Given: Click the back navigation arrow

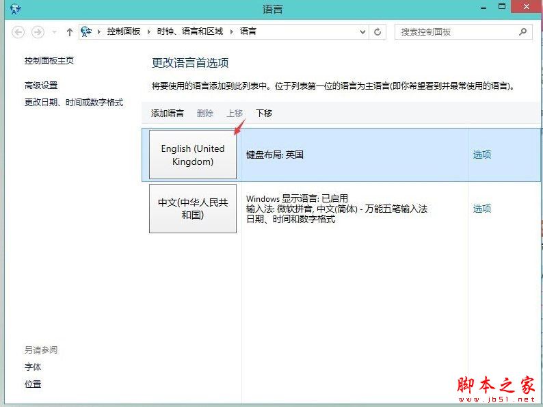Looking at the screenshot, I should click(x=18, y=32).
